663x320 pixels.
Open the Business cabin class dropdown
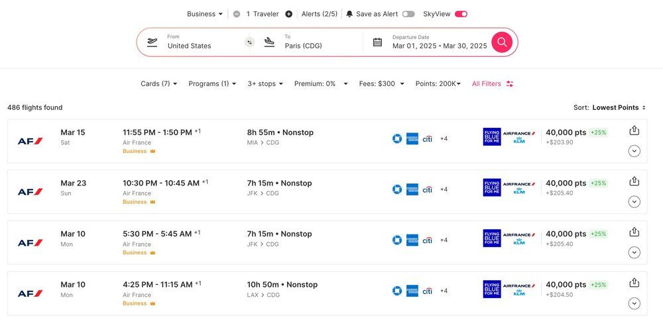point(205,14)
